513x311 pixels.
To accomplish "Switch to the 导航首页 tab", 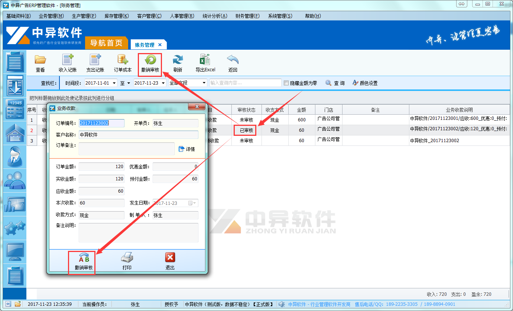I will point(106,43).
